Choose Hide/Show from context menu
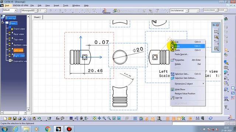The image size is (236, 132). [x=188, y=89]
